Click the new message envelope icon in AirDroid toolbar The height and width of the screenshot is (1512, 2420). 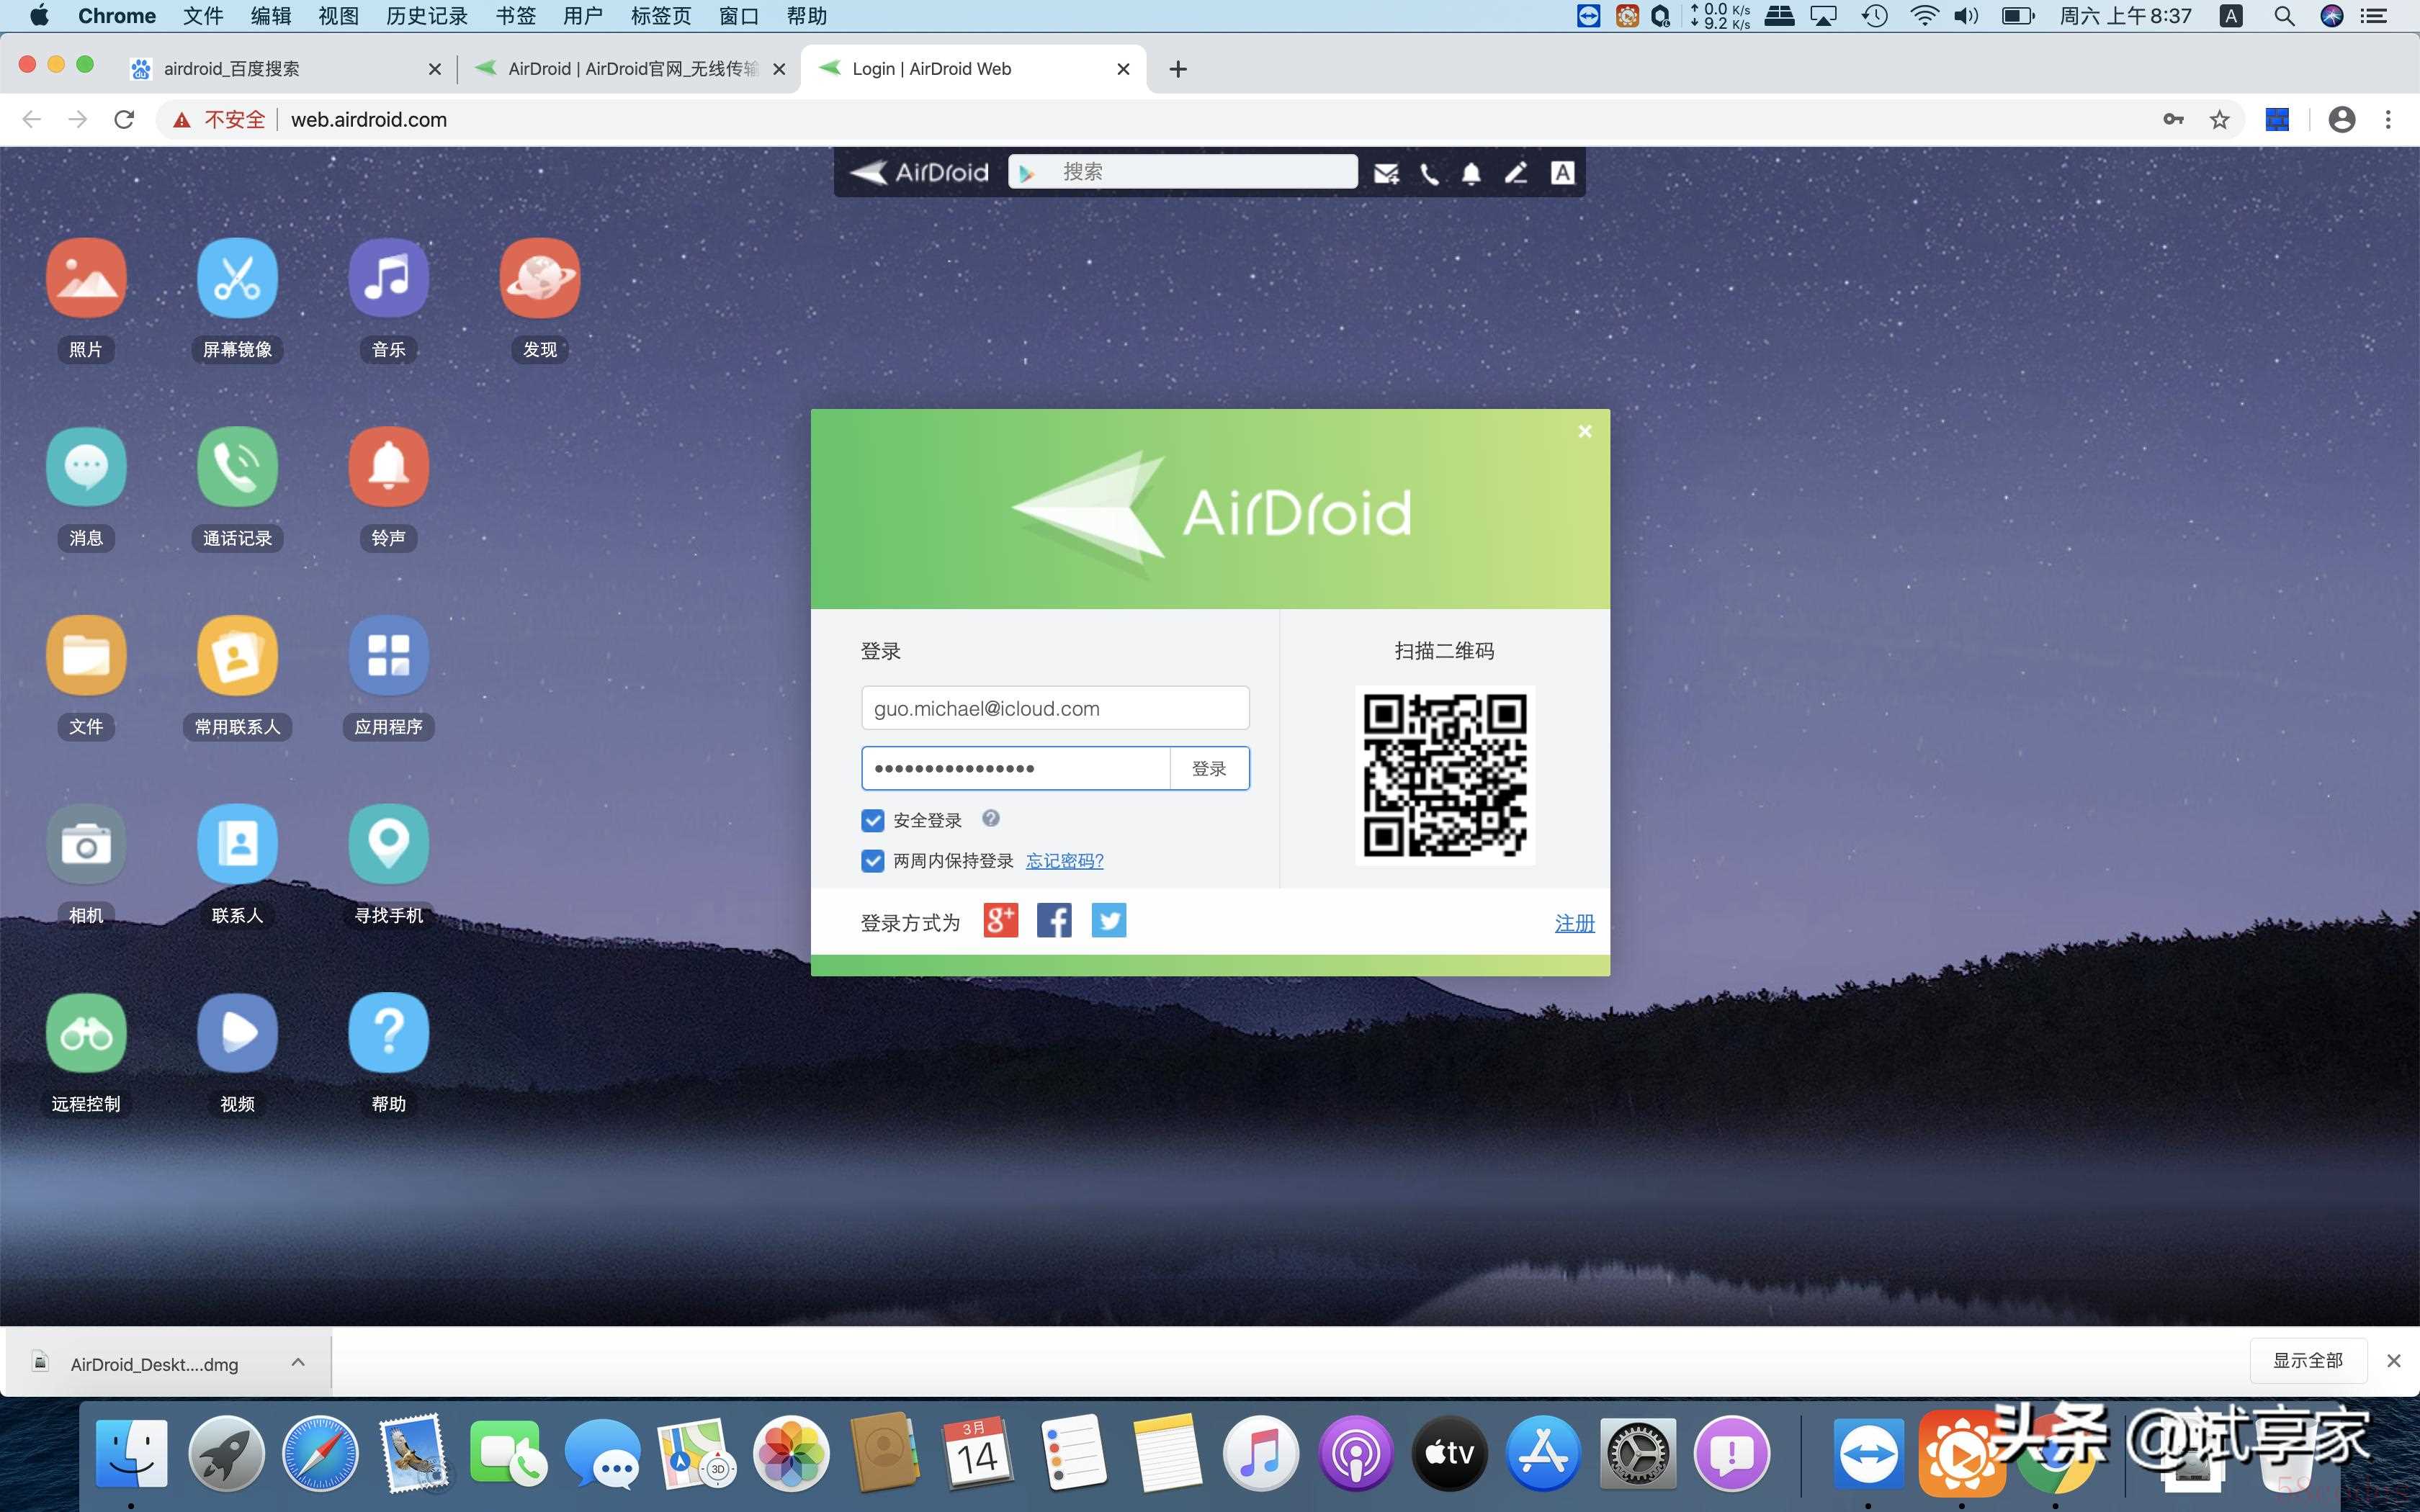[x=1386, y=173]
